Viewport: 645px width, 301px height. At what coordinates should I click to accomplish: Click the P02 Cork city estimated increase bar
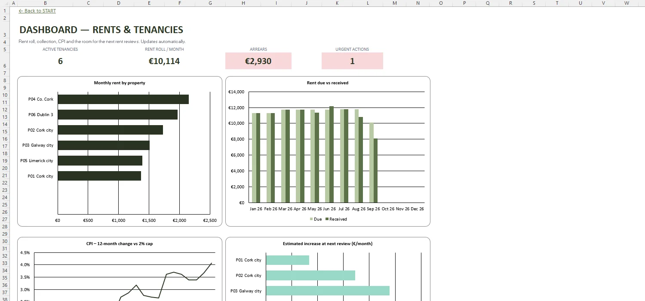pos(310,276)
